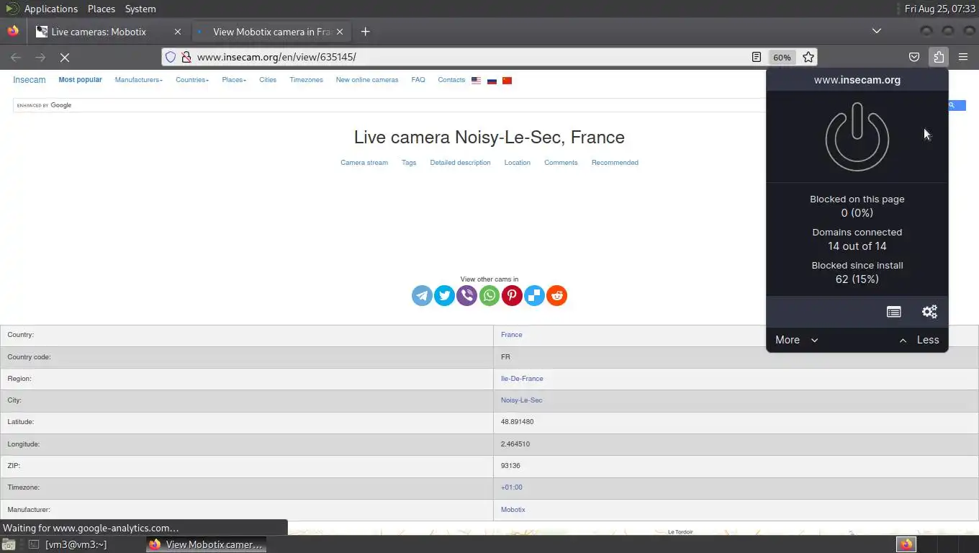Click the 60% zoom level indicator
Screen dimensions: 979x553
782,57
